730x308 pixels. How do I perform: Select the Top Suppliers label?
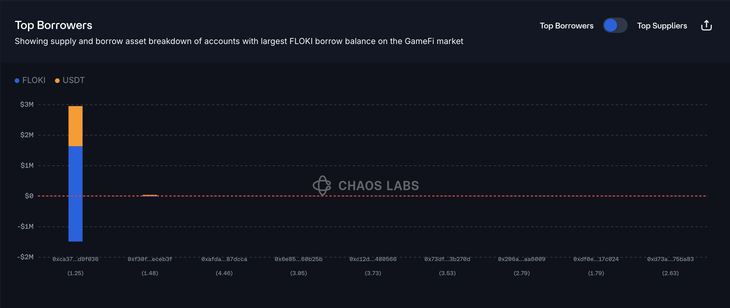(x=662, y=26)
